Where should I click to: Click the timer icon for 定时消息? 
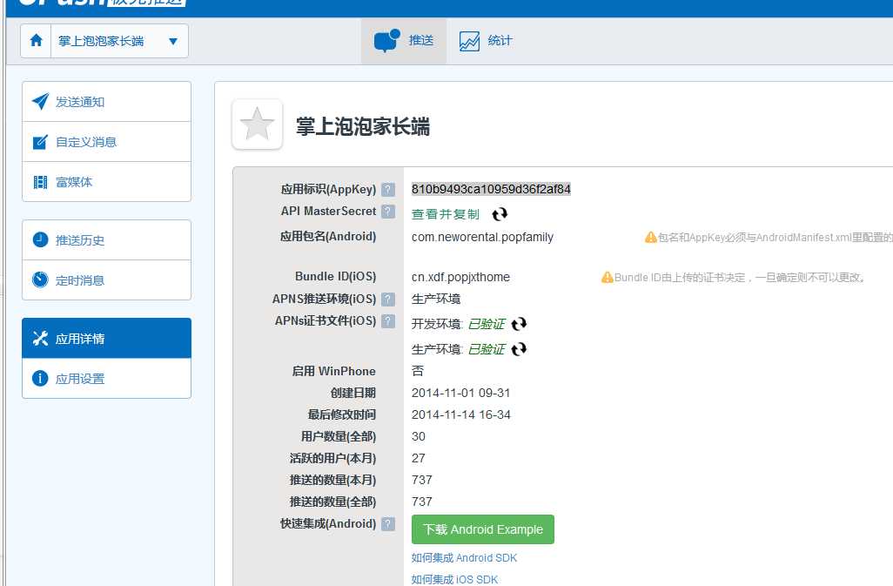click(40, 280)
